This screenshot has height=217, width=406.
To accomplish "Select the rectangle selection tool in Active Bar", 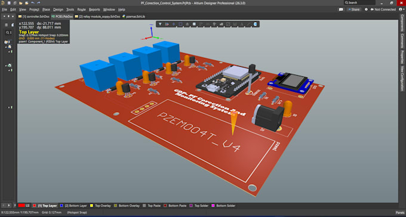I will tap(180, 24).
